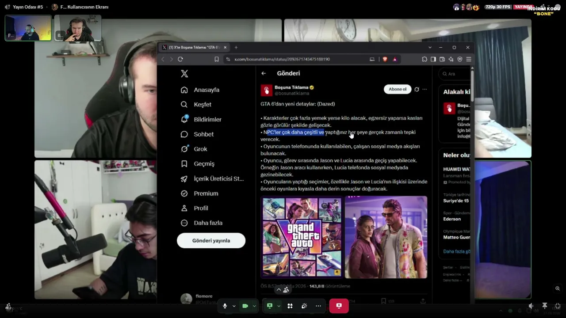Reload the page in the browser
Screen dimensions: 566x318
tap(180, 59)
